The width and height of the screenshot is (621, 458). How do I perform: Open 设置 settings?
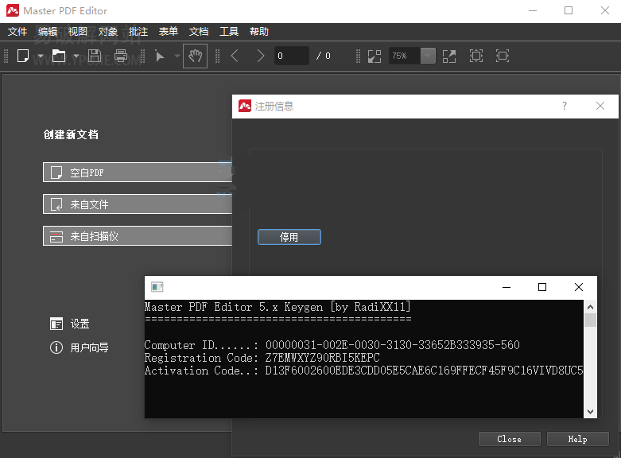(70, 324)
